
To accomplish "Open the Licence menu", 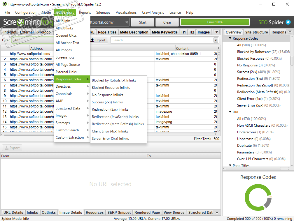I will tap(175, 13).
